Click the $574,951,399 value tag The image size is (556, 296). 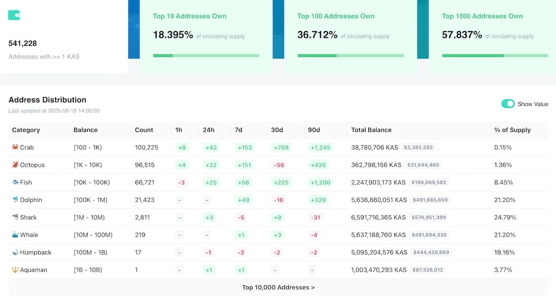[429, 217]
